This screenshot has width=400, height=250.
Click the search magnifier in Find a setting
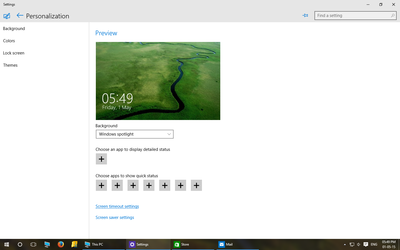pos(392,15)
